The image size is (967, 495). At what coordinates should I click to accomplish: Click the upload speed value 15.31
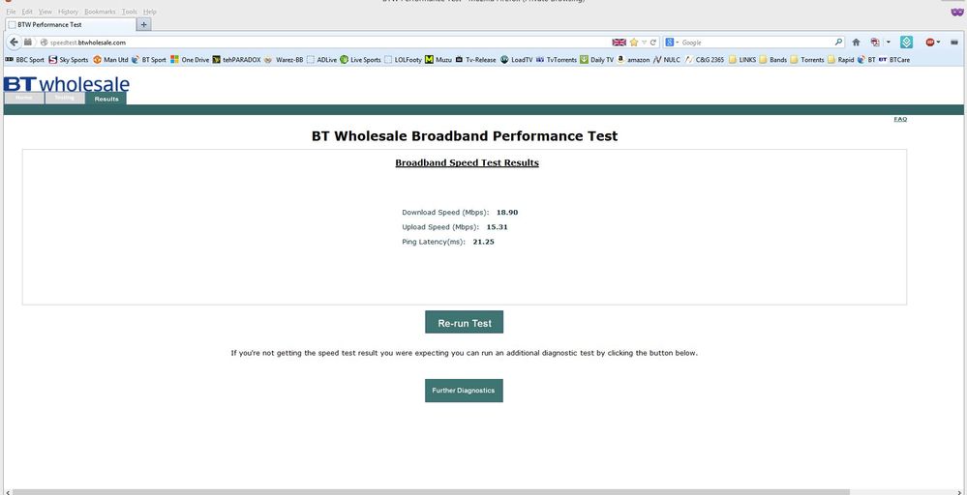pos(498,227)
